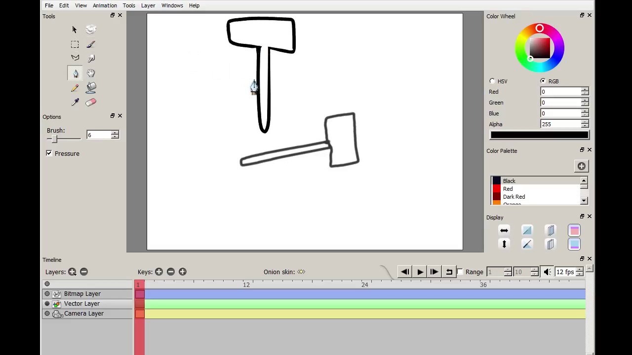Add a new layer in Timeline

pyautogui.click(x=72, y=272)
